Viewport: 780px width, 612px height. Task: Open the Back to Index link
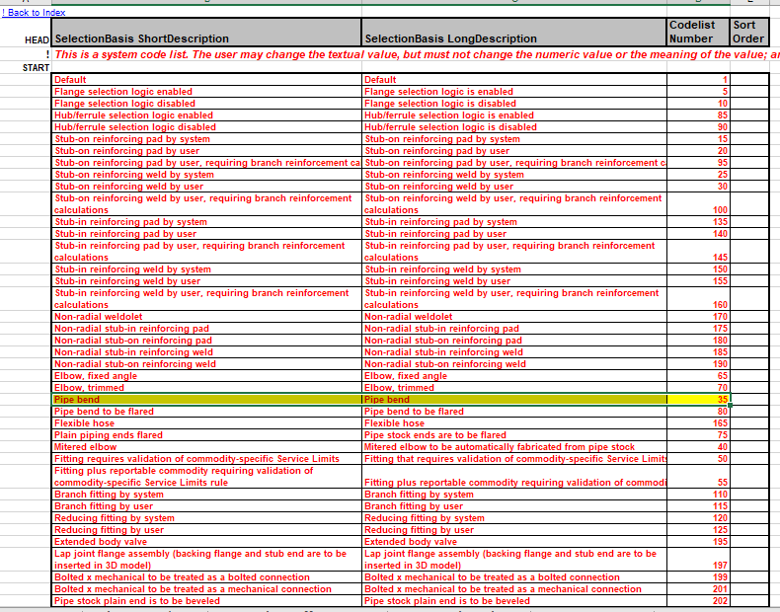(34, 13)
